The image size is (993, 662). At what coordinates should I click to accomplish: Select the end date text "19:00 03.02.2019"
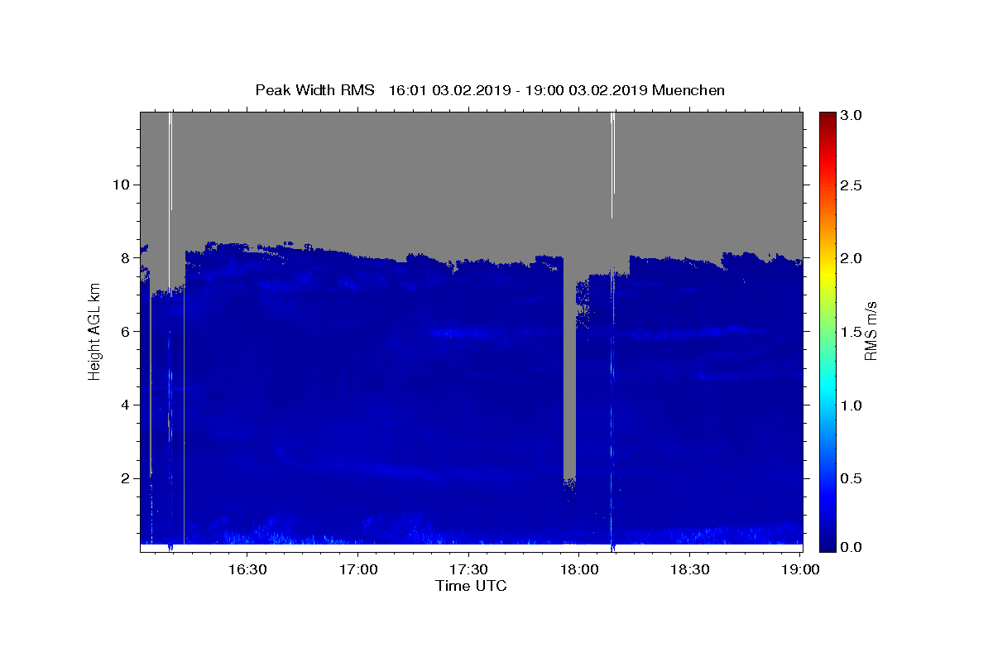[585, 90]
